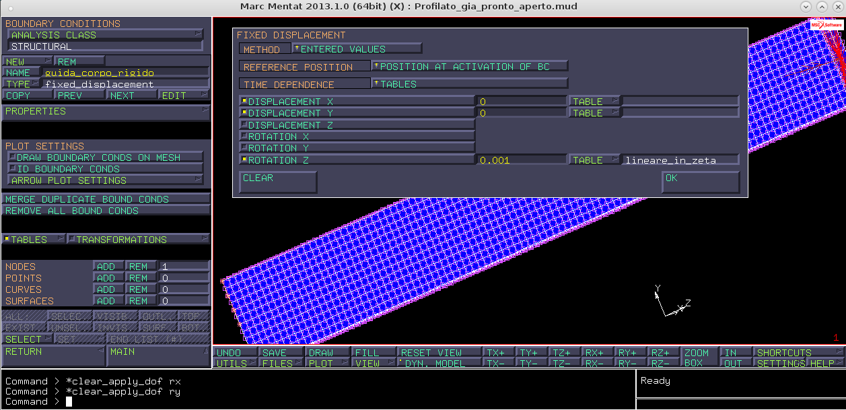The height and width of the screenshot is (410, 846).
Task: Toggle ID BOUNDARY CONDS option
Action: [105, 169]
